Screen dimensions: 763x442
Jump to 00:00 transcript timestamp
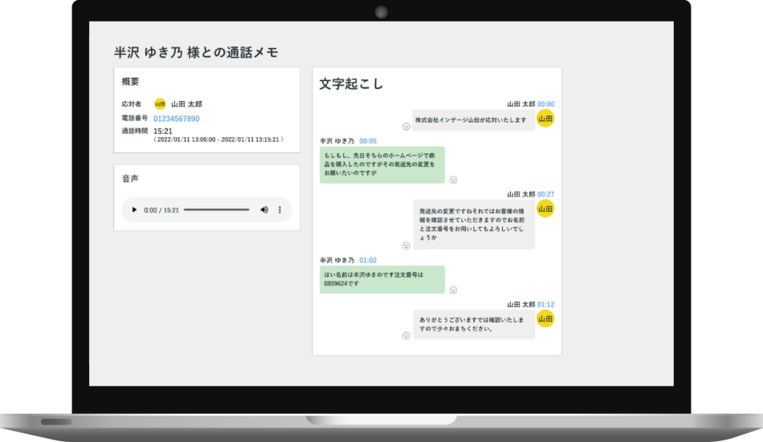[545, 104]
